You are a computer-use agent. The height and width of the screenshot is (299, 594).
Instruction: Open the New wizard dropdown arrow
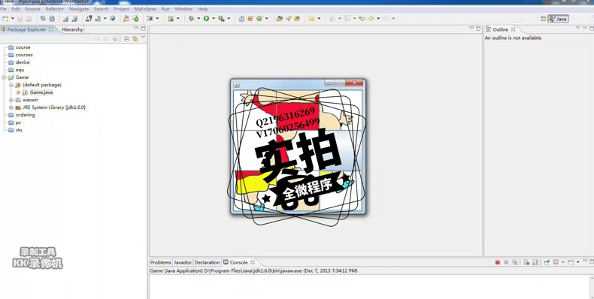12,19
